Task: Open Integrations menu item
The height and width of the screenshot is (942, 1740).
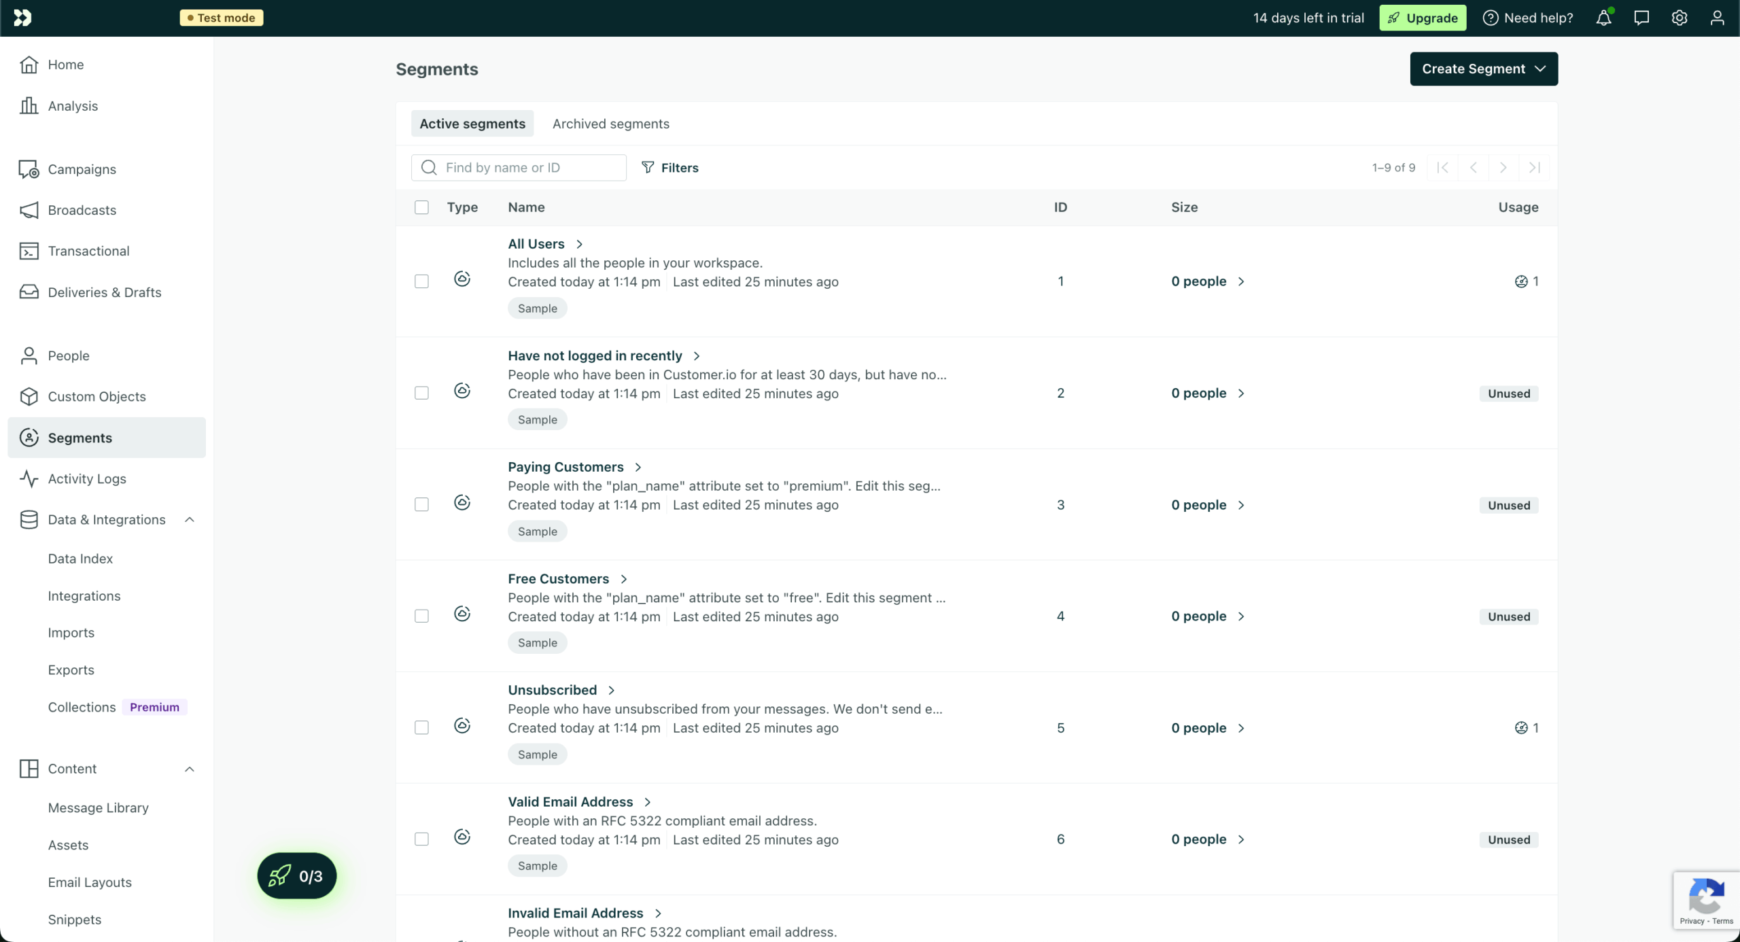Action: click(x=84, y=596)
